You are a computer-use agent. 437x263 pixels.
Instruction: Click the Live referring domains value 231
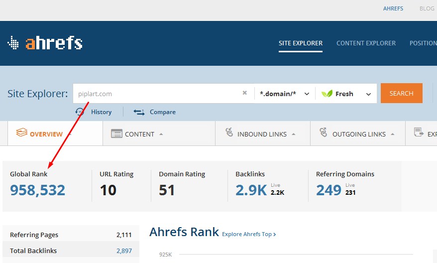(350, 192)
